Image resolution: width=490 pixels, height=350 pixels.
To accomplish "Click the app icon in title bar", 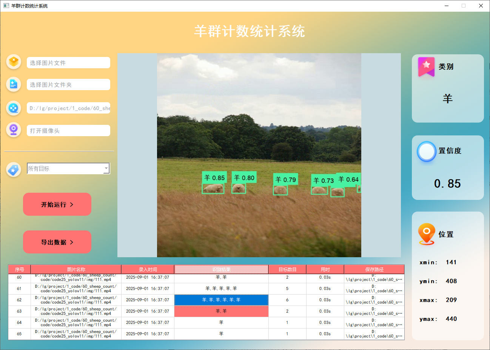I will pyautogui.click(x=6, y=6).
